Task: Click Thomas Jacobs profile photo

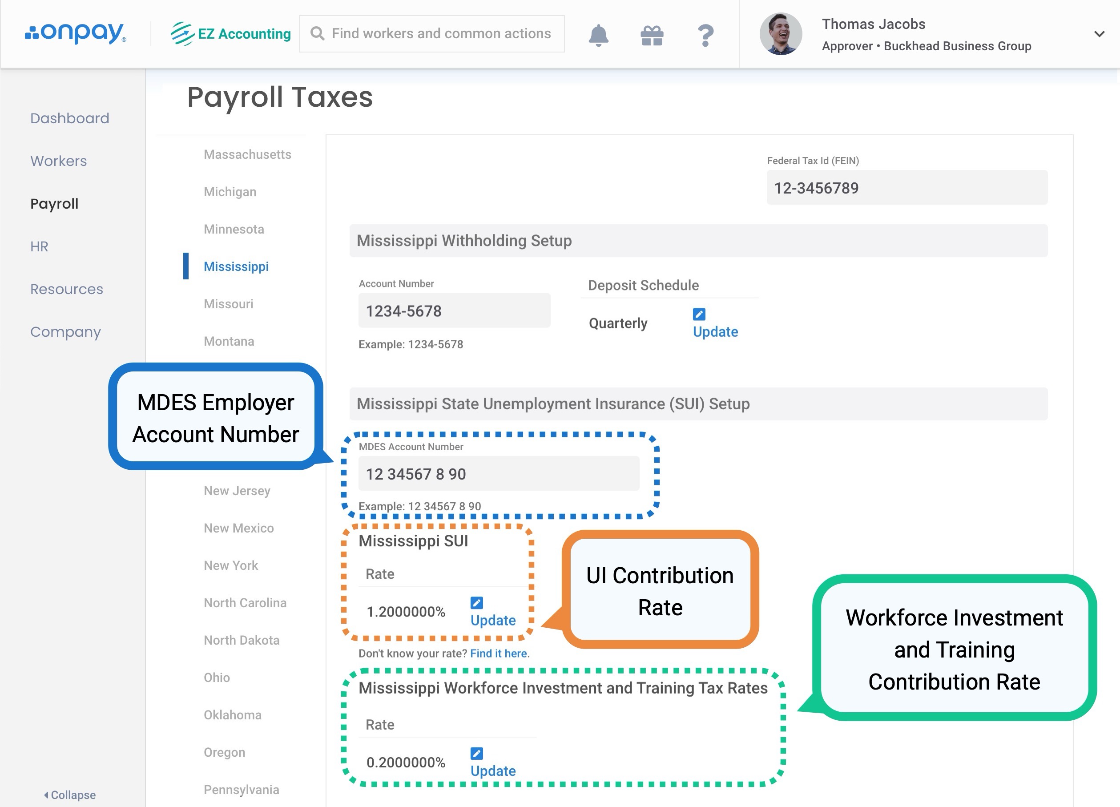Action: [x=780, y=34]
